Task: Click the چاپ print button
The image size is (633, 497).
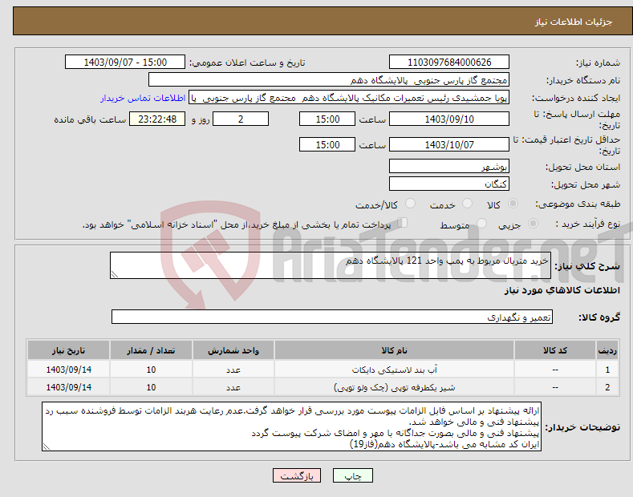Action: pyautogui.click(x=353, y=475)
